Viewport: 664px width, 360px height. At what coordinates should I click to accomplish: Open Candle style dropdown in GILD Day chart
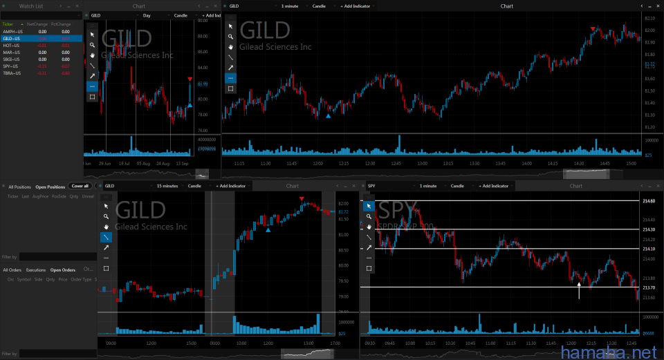tap(185, 16)
